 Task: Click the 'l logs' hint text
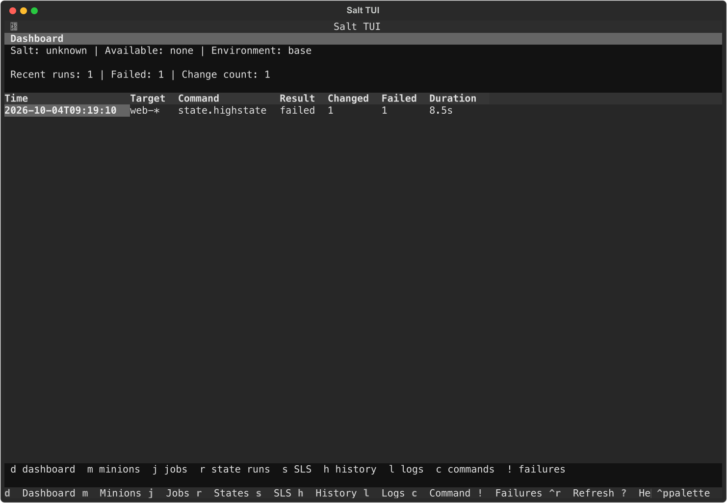406,470
